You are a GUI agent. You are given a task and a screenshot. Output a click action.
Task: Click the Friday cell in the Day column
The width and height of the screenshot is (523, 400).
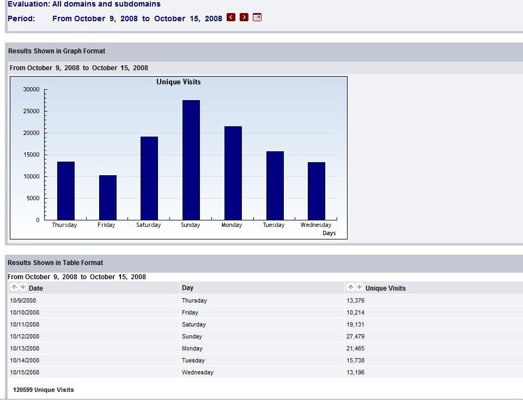[190, 312]
